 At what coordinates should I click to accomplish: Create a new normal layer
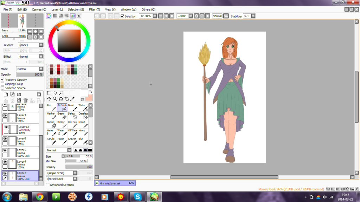pyautogui.click(x=6, y=94)
